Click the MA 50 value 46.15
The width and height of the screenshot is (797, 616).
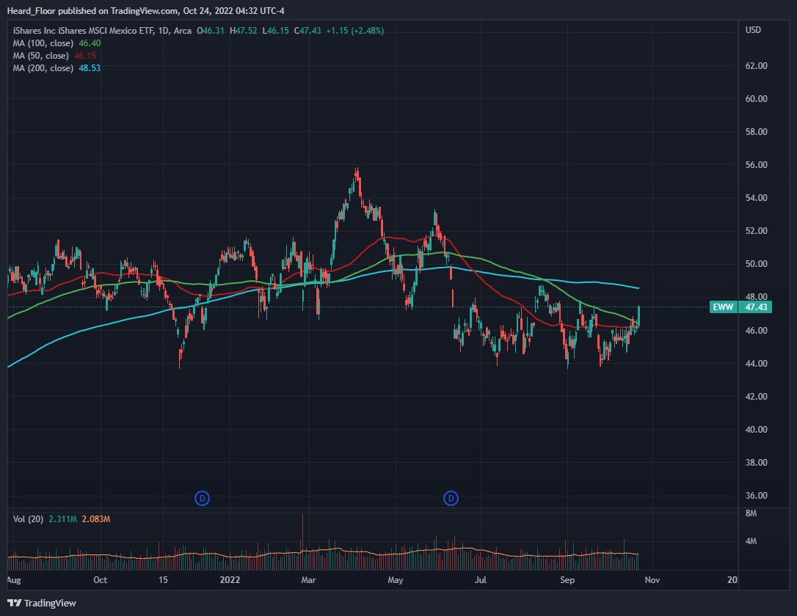[x=85, y=56]
